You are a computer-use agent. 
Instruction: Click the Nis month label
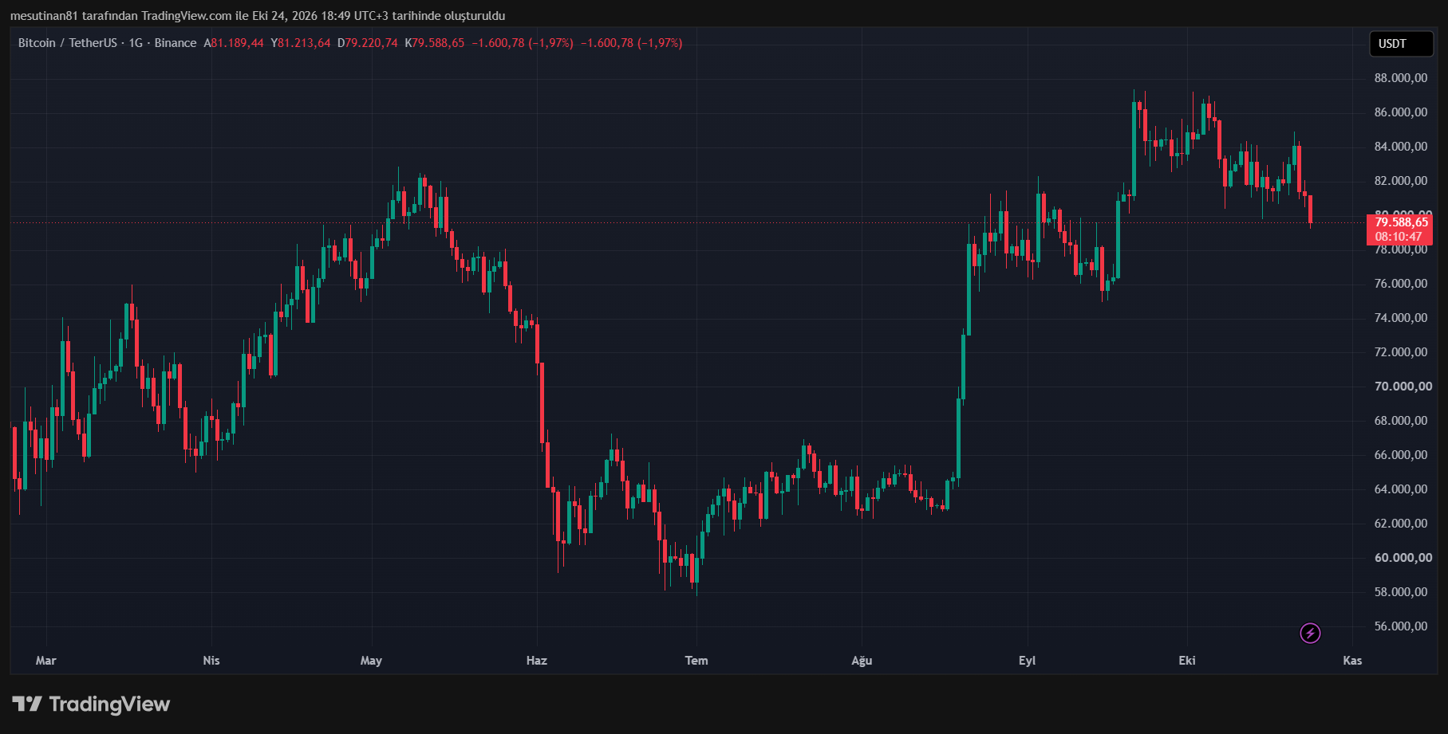point(211,660)
